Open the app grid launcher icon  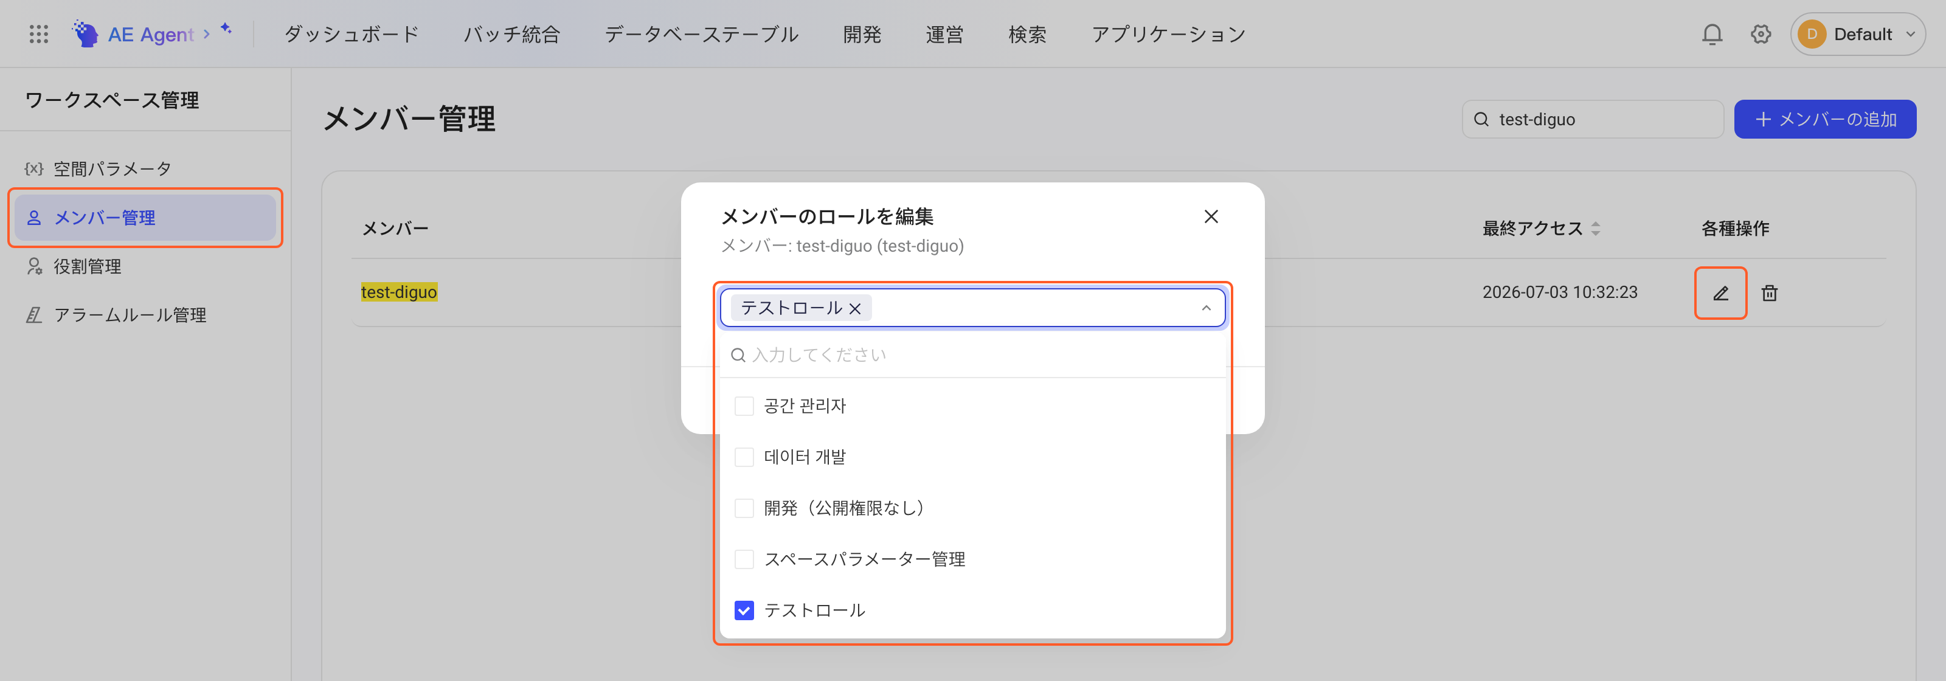[x=38, y=34]
